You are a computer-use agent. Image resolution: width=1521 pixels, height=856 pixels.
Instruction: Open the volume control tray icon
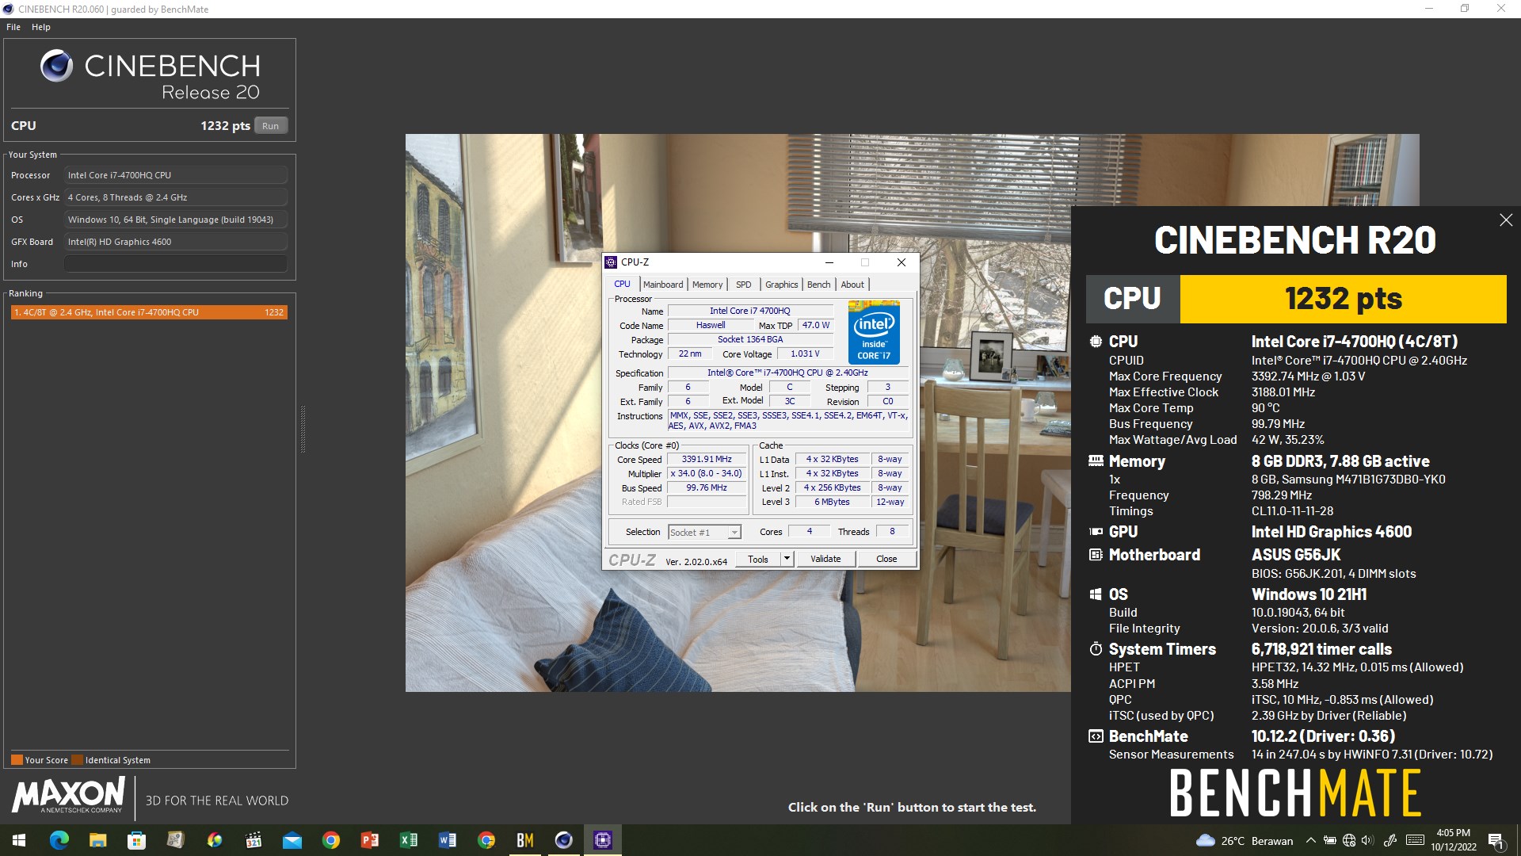1367,841
